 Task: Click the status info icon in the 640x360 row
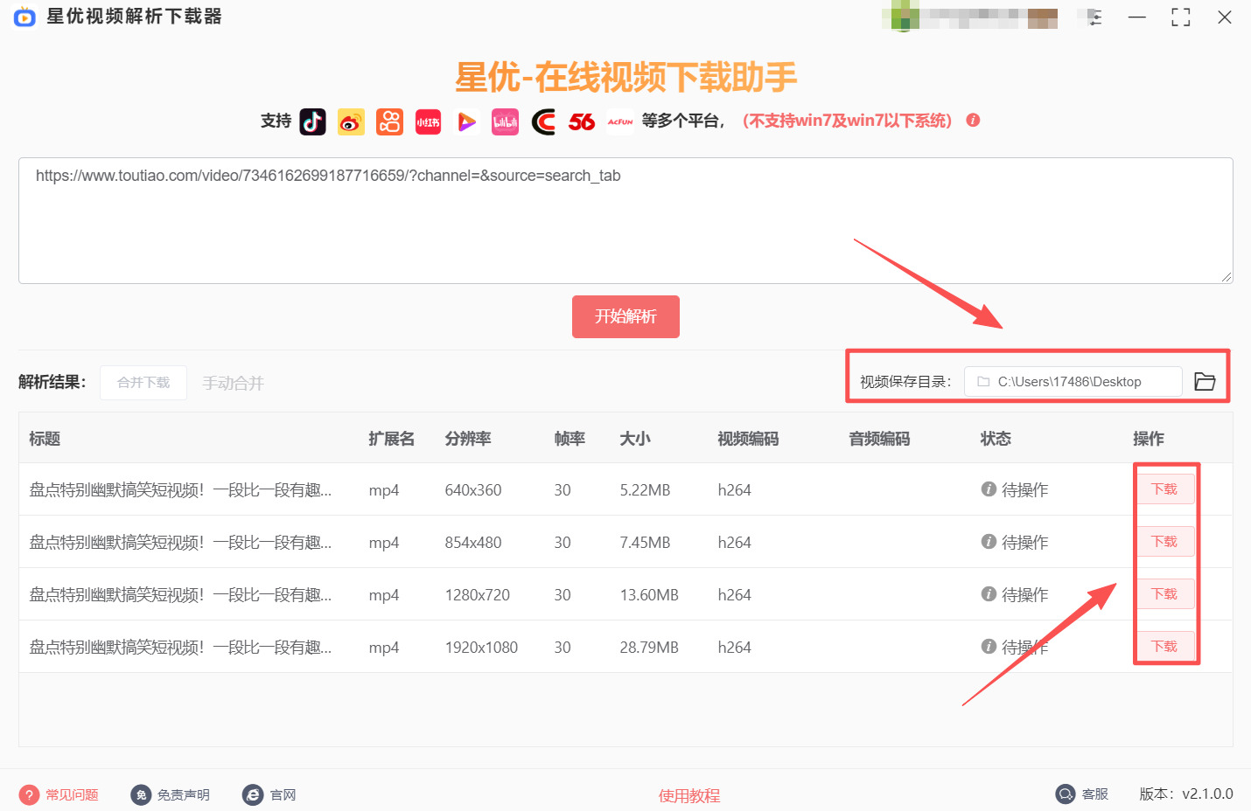click(x=989, y=489)
